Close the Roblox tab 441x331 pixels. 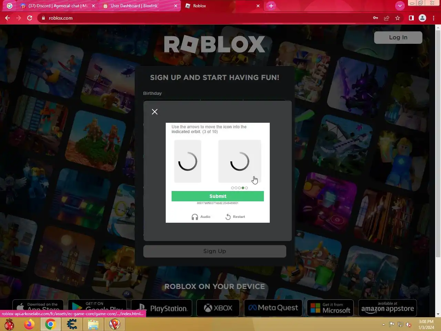pos(258,6)
